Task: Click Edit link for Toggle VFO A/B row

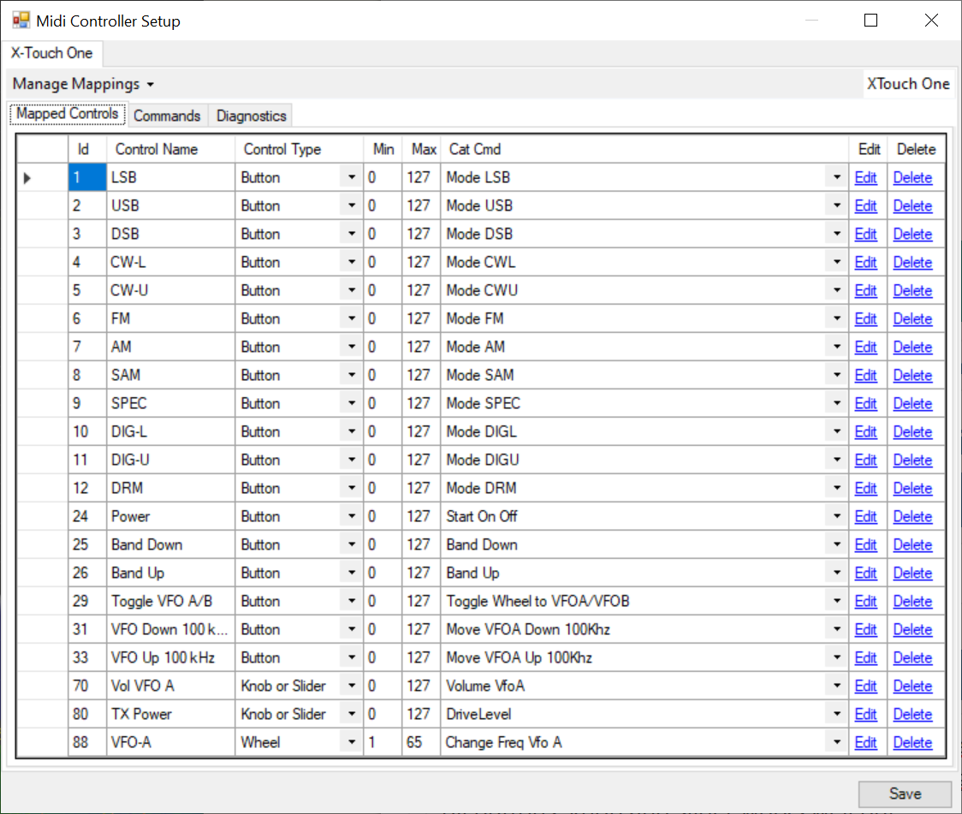Action: (865, 601)
